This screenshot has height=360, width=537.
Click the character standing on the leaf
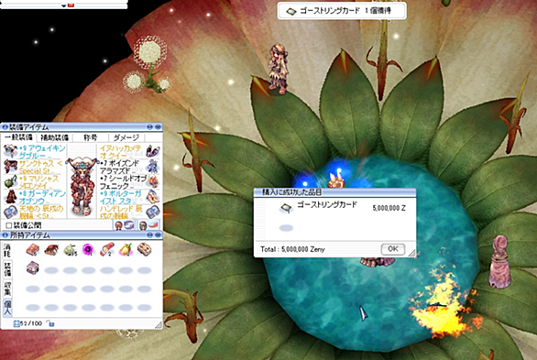click(278, 69)
